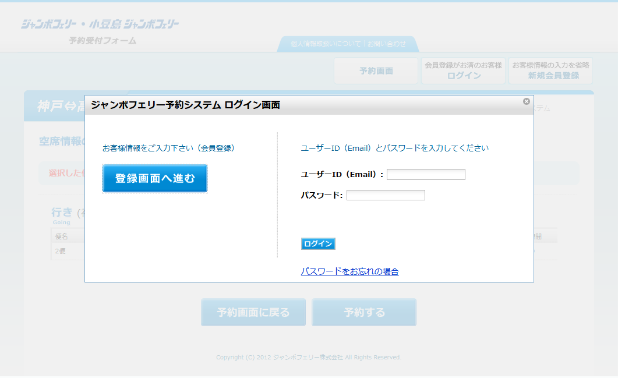Close the login dialog with X icon

(526, 101)
